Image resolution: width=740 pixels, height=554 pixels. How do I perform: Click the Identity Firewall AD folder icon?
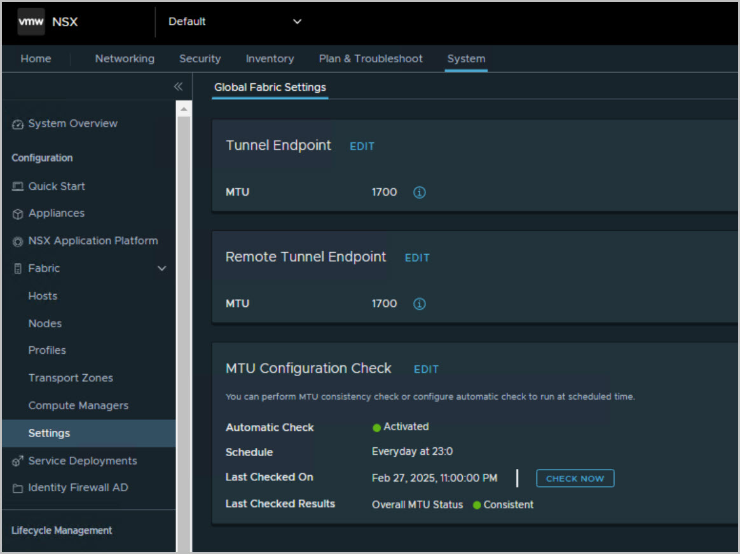click(18, 489)
